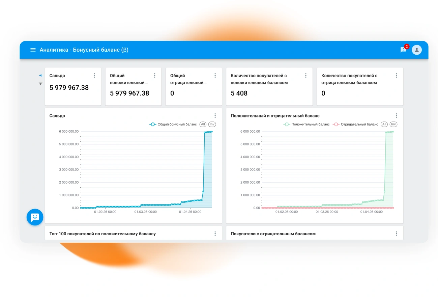Open notifications with red badge
Image resolution: width=438 pixels, height=297 pixels.
(403, 50)
